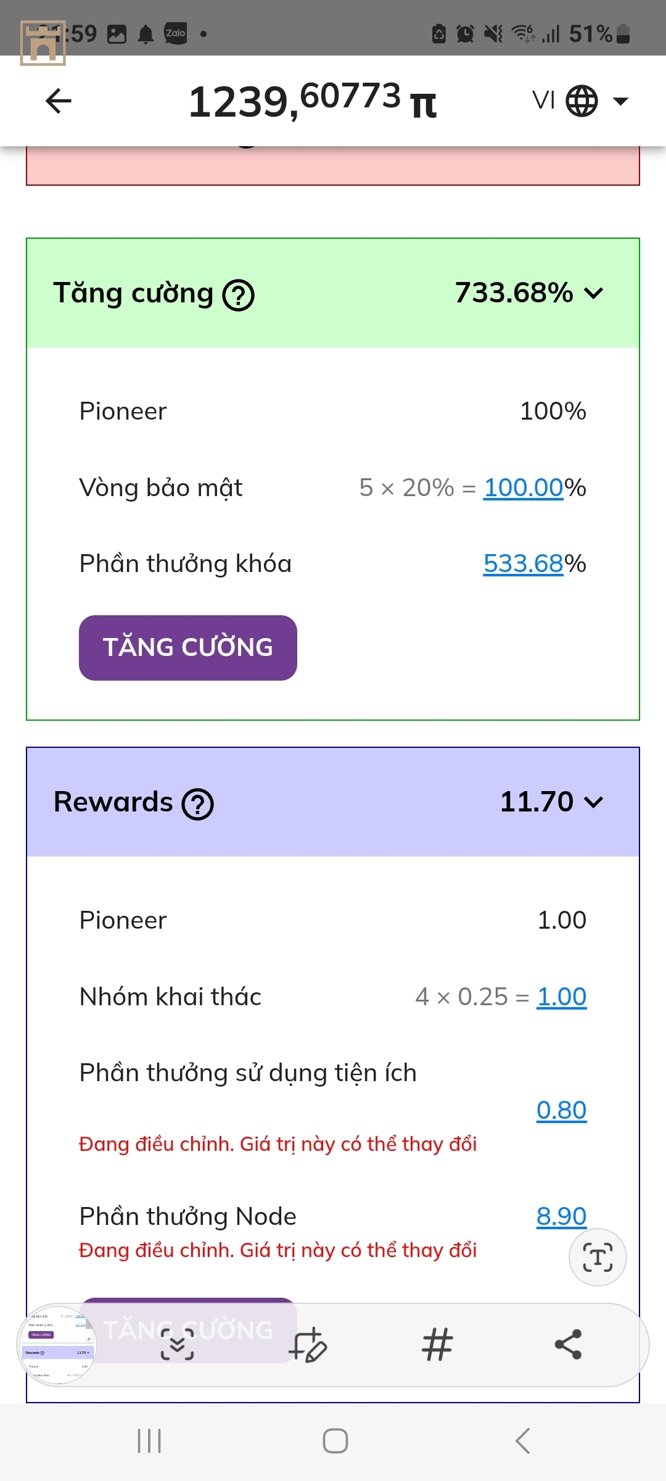The height and width of the screenshot is (1481, 666).
Task: Tap the Android home navigation button
Action: click(x=335, y=1441)
